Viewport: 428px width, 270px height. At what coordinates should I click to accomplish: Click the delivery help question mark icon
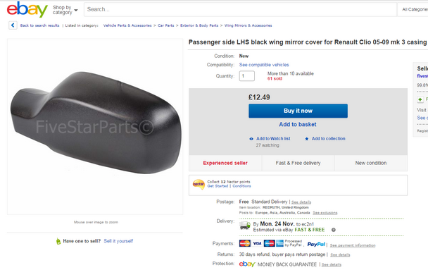coord(333,230)
